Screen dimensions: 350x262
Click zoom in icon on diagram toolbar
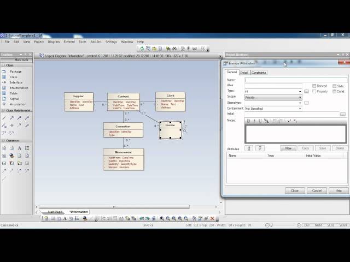pos(162,218)
